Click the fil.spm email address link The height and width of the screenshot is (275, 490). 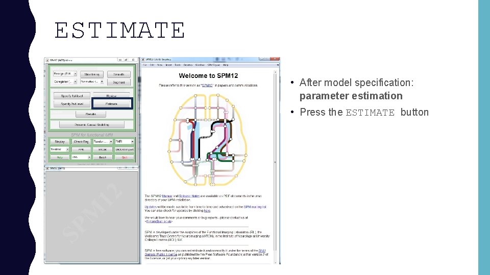coord(159,222)
